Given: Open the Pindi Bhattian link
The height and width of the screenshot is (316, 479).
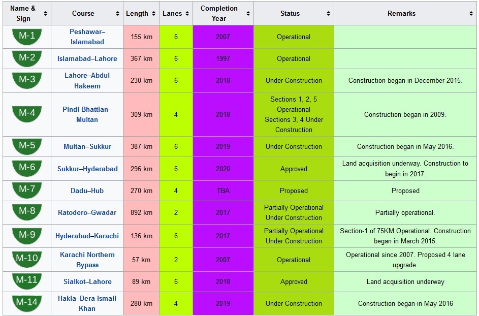Looking at the screenshot, I should pyautogui.click(x=85, y=109).
